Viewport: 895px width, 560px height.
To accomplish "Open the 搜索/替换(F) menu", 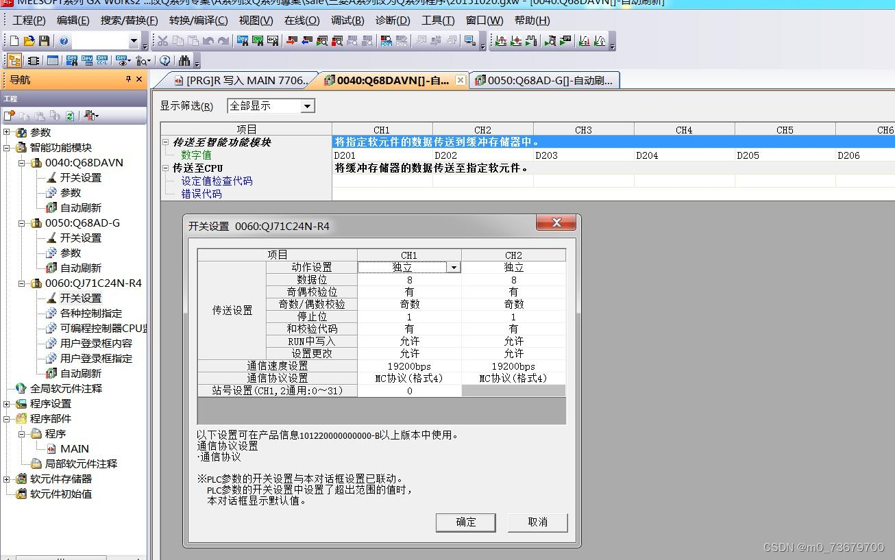I will (x=129, y=21).
